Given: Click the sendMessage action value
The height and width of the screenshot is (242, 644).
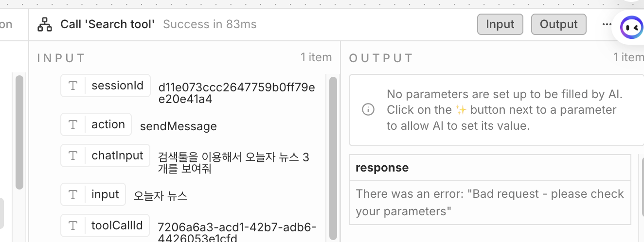Looking at the screenshot, I should pyautogui.click(x=179, y=126).
